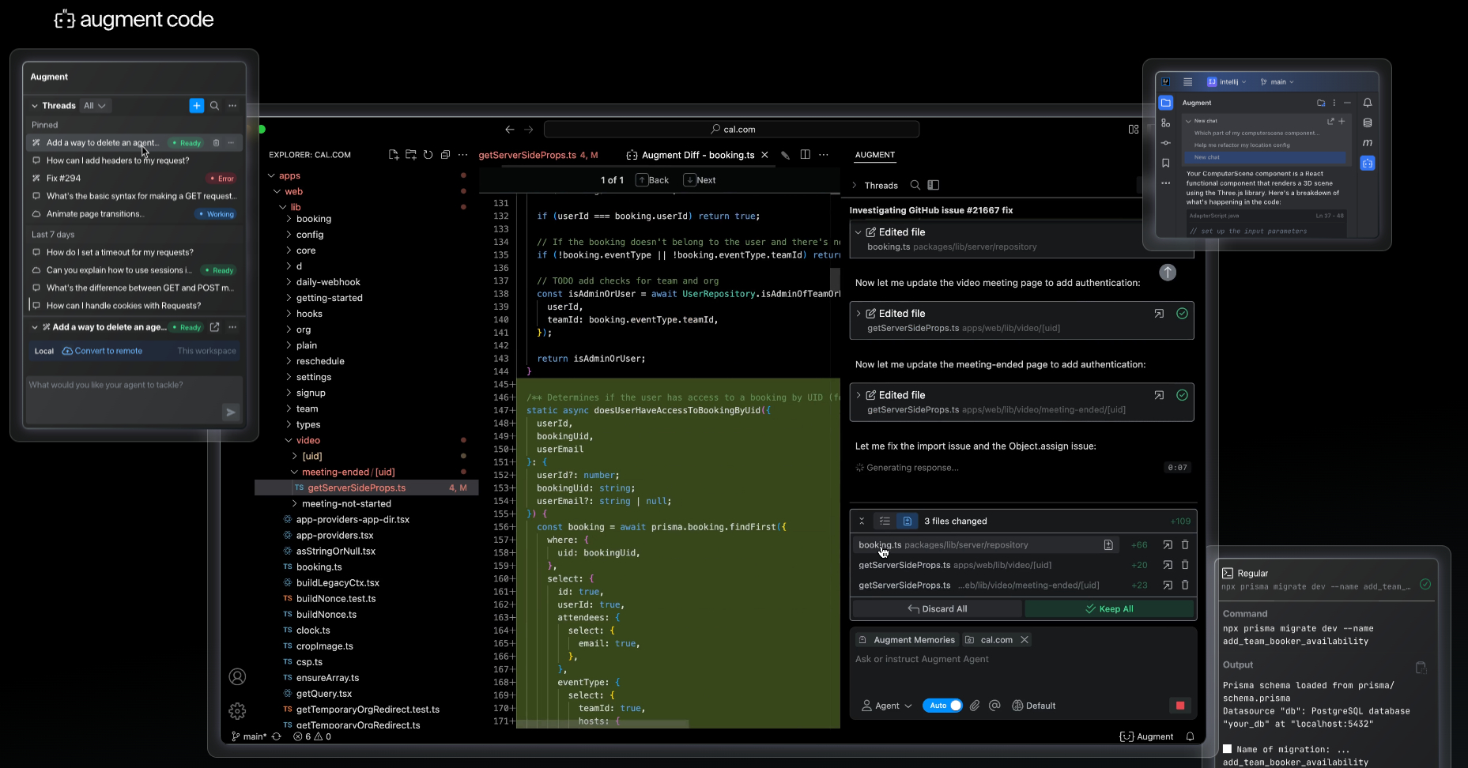Open the Agent mode dropdown
The height and width of the screenshot is (768, 1468).
[887, 706]
